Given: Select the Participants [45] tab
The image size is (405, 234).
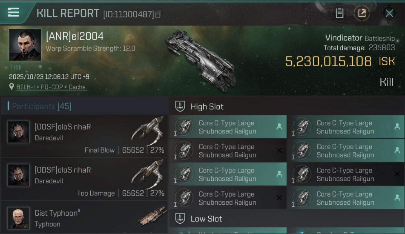Looking at the screenshot, I should 84,106.
